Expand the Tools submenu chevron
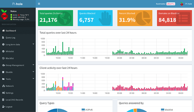Viewport: 194px width, 112px height. [33, 78]
